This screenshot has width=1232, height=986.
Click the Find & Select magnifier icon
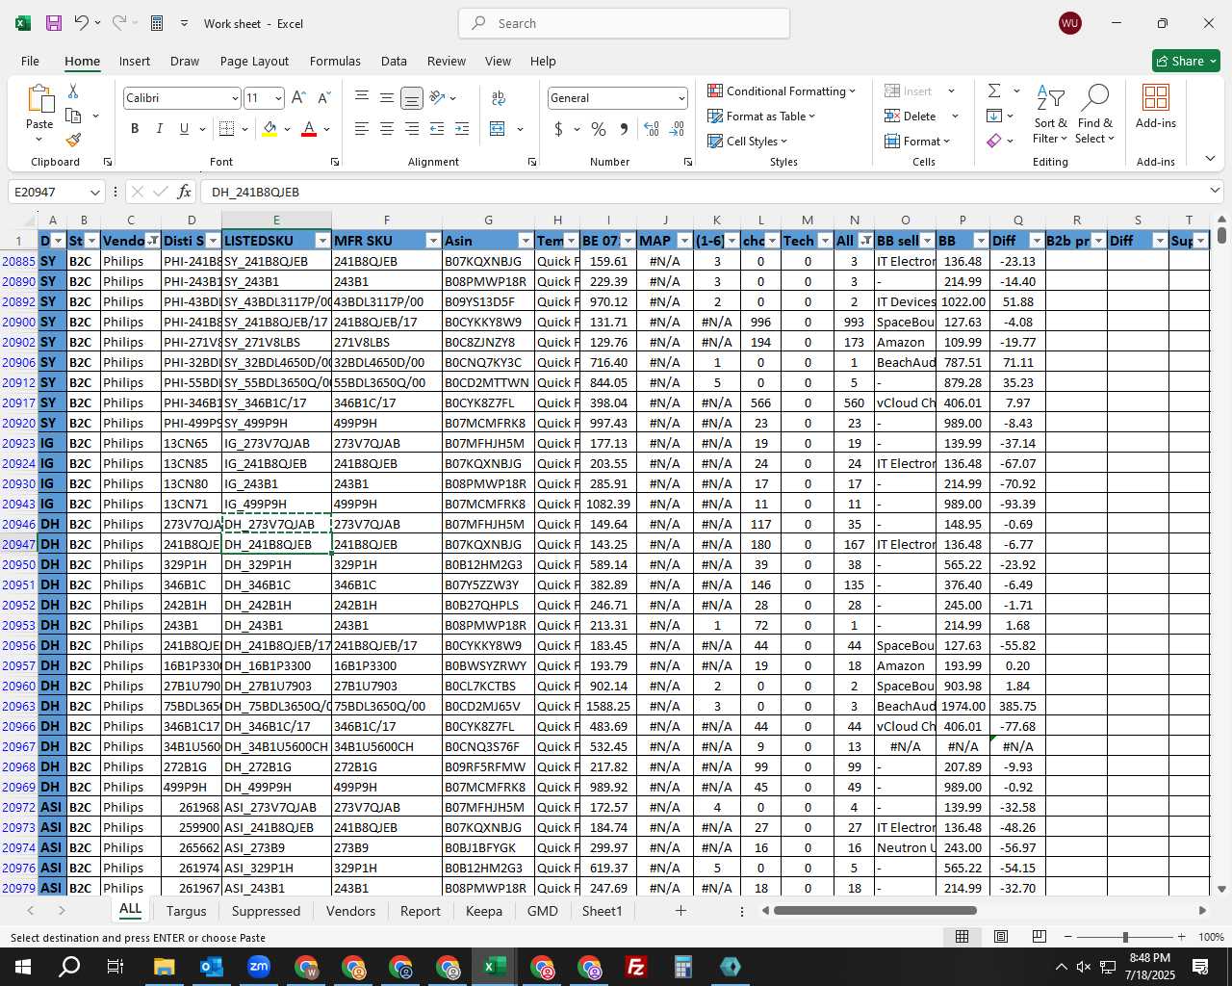1094,99
